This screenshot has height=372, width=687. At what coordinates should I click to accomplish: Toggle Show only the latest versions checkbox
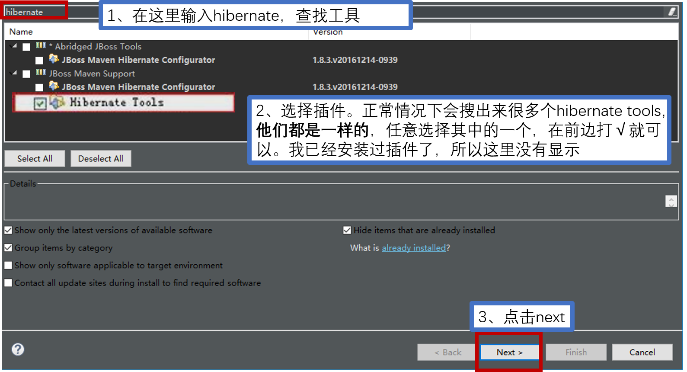tap(8, 230)
